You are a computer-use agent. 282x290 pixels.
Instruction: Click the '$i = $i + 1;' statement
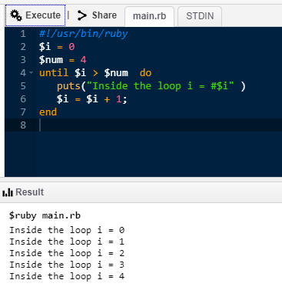[x=91, y=99]
